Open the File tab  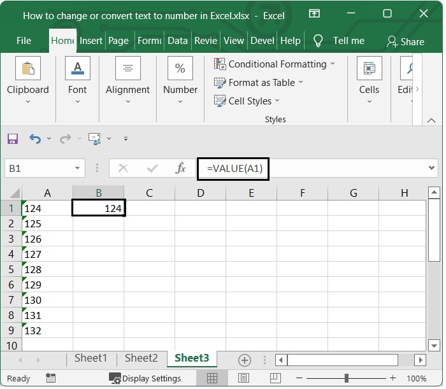24,41
